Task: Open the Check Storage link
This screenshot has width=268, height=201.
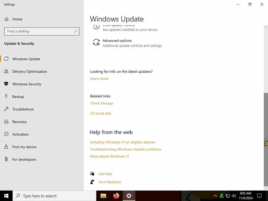Action: 102,103
